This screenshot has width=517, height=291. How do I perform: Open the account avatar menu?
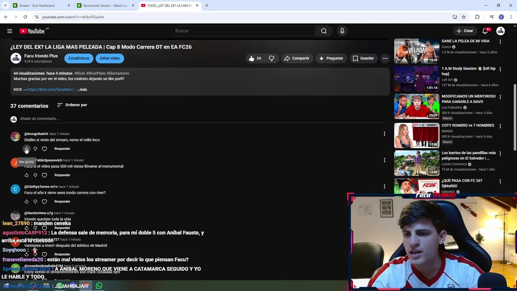500,31
